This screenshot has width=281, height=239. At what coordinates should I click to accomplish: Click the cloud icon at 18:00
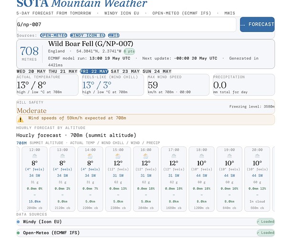[202, 156]
